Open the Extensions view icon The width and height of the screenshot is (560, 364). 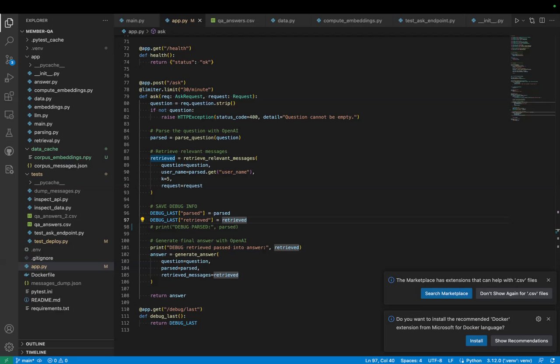pos(9,97)
